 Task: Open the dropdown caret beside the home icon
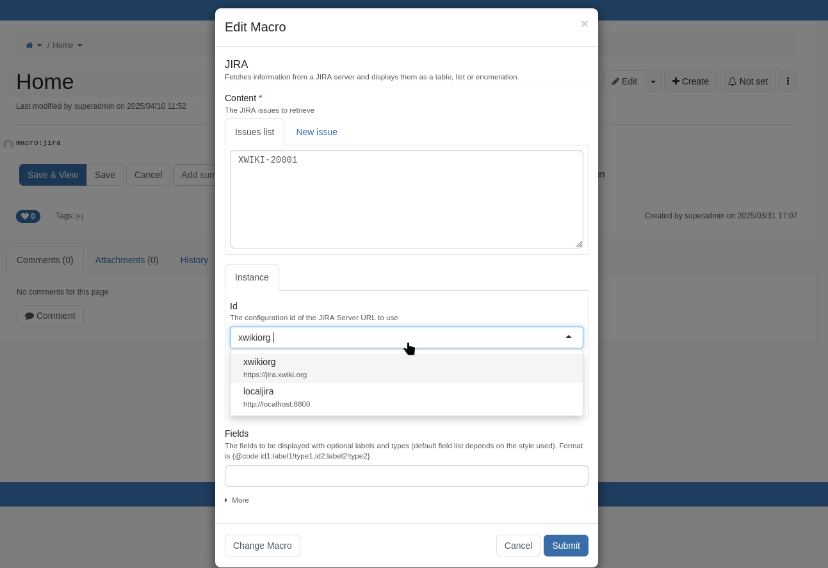40,45
